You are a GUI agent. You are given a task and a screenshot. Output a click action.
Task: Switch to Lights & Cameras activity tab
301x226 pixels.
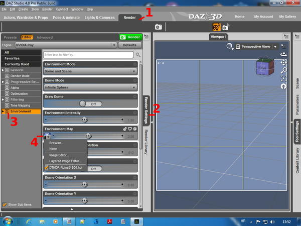tap(99, 18)
